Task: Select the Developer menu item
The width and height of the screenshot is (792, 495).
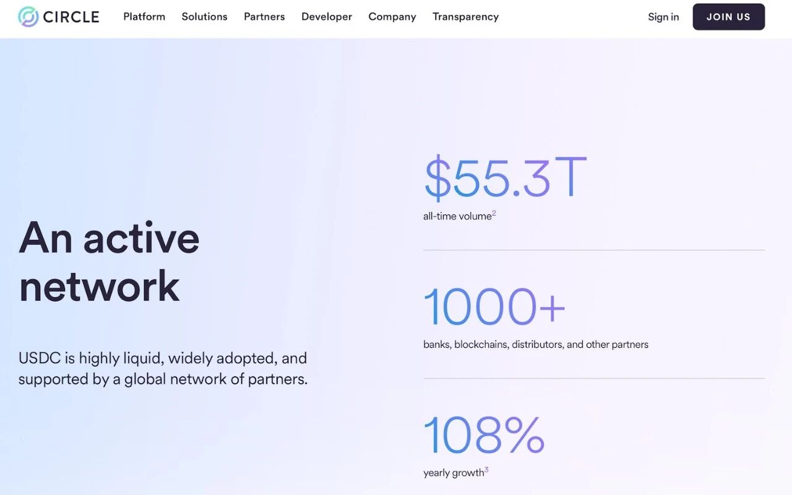Action: (327, 17)
